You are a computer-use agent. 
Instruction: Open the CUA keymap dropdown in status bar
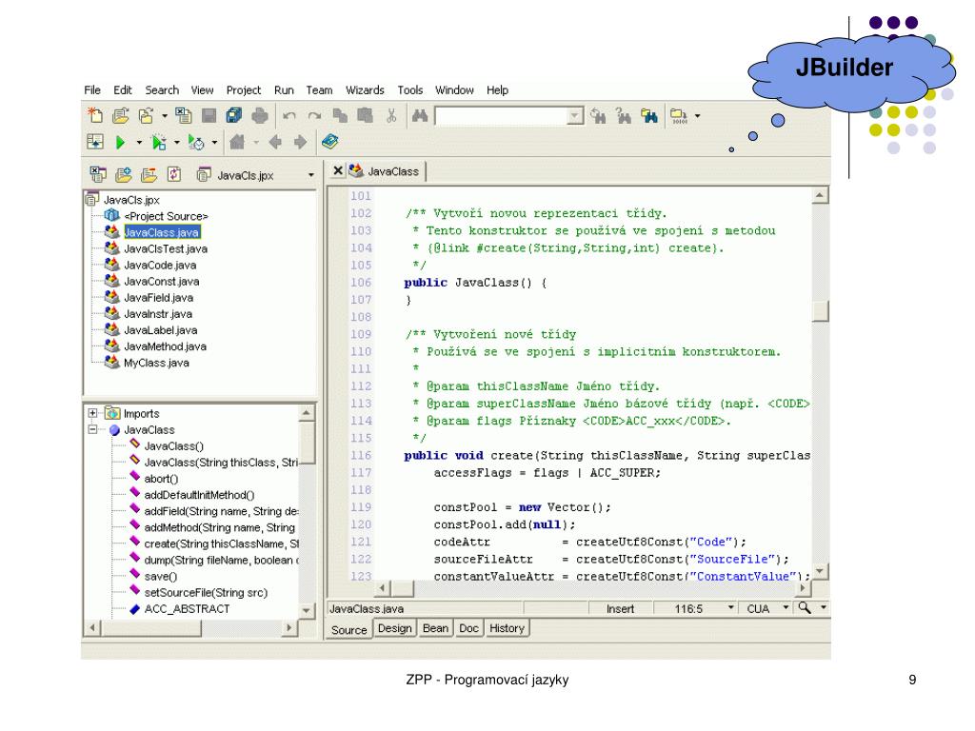pos(786,607)
